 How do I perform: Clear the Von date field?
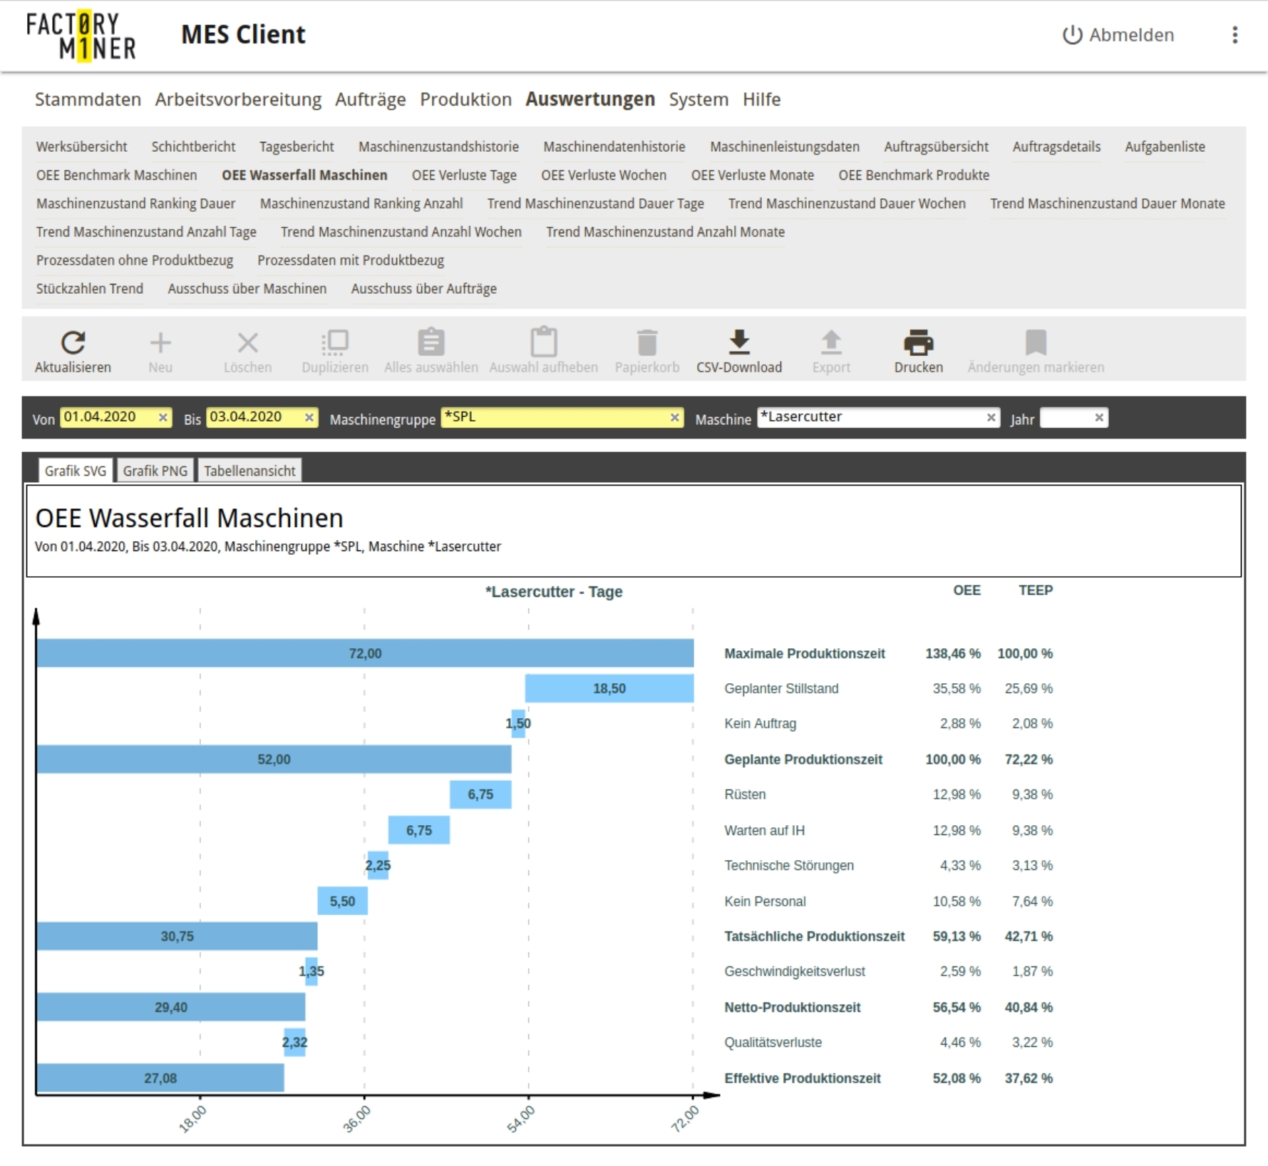coord(163,418)
